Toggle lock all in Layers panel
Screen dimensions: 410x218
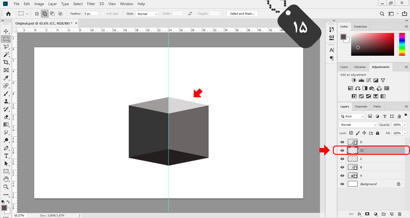pyautogui.click(x=378, y=133)
